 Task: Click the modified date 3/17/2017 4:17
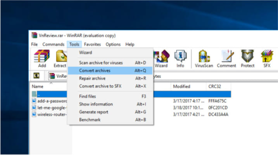[189, 101]
